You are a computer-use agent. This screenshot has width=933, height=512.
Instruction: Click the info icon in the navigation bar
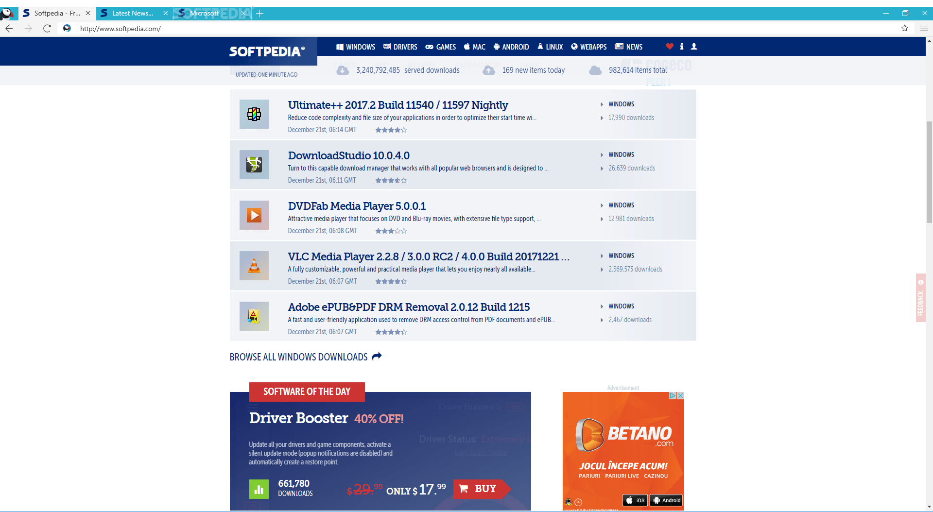(x=682, y=47)
